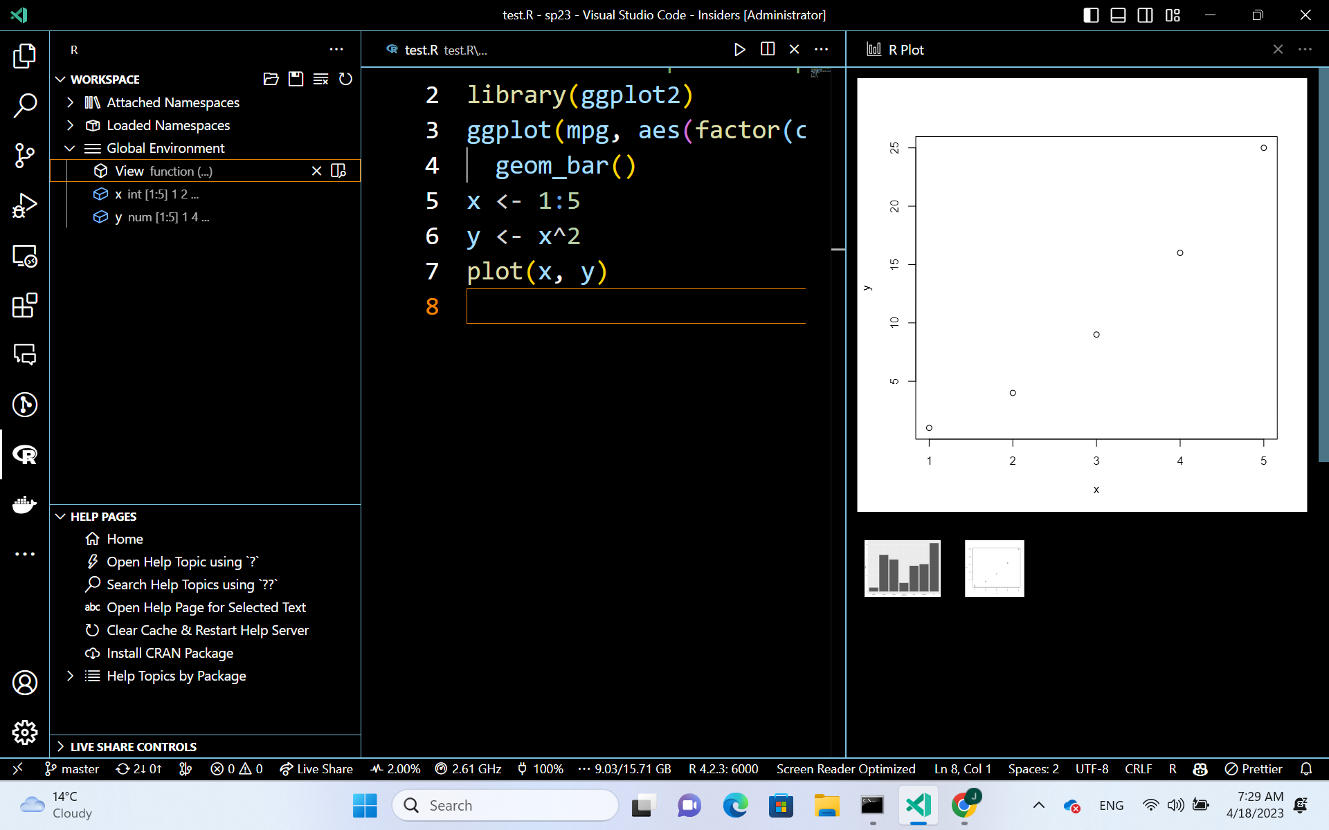Clear the workspace environment list icon
The image size is (1329, 830).
tap(320, 79)
